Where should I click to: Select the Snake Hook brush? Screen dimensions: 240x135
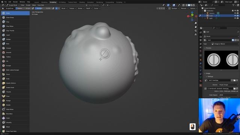tap(15, 87)
